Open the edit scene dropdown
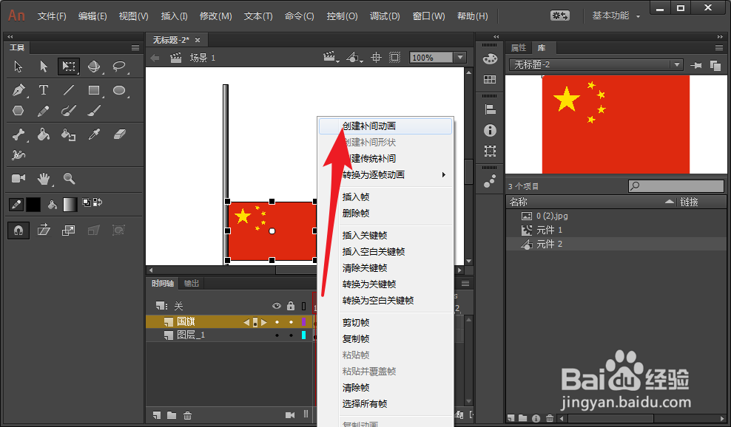The image size is (731, 427). (x=331, y=58)
